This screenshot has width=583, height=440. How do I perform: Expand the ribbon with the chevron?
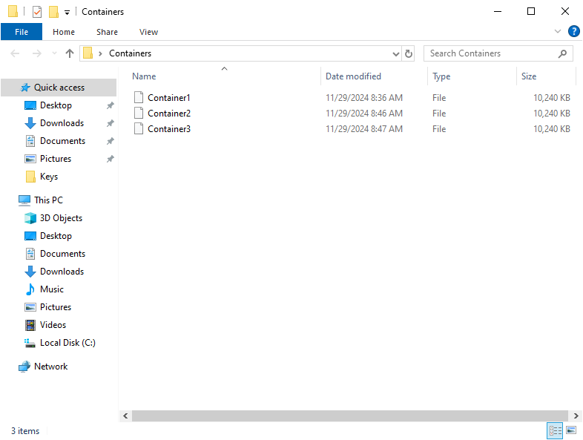coord(557,31)
